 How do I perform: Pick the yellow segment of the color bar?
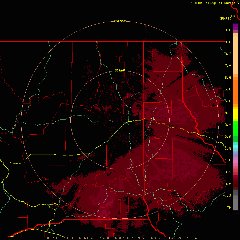[x=235, y=114]
